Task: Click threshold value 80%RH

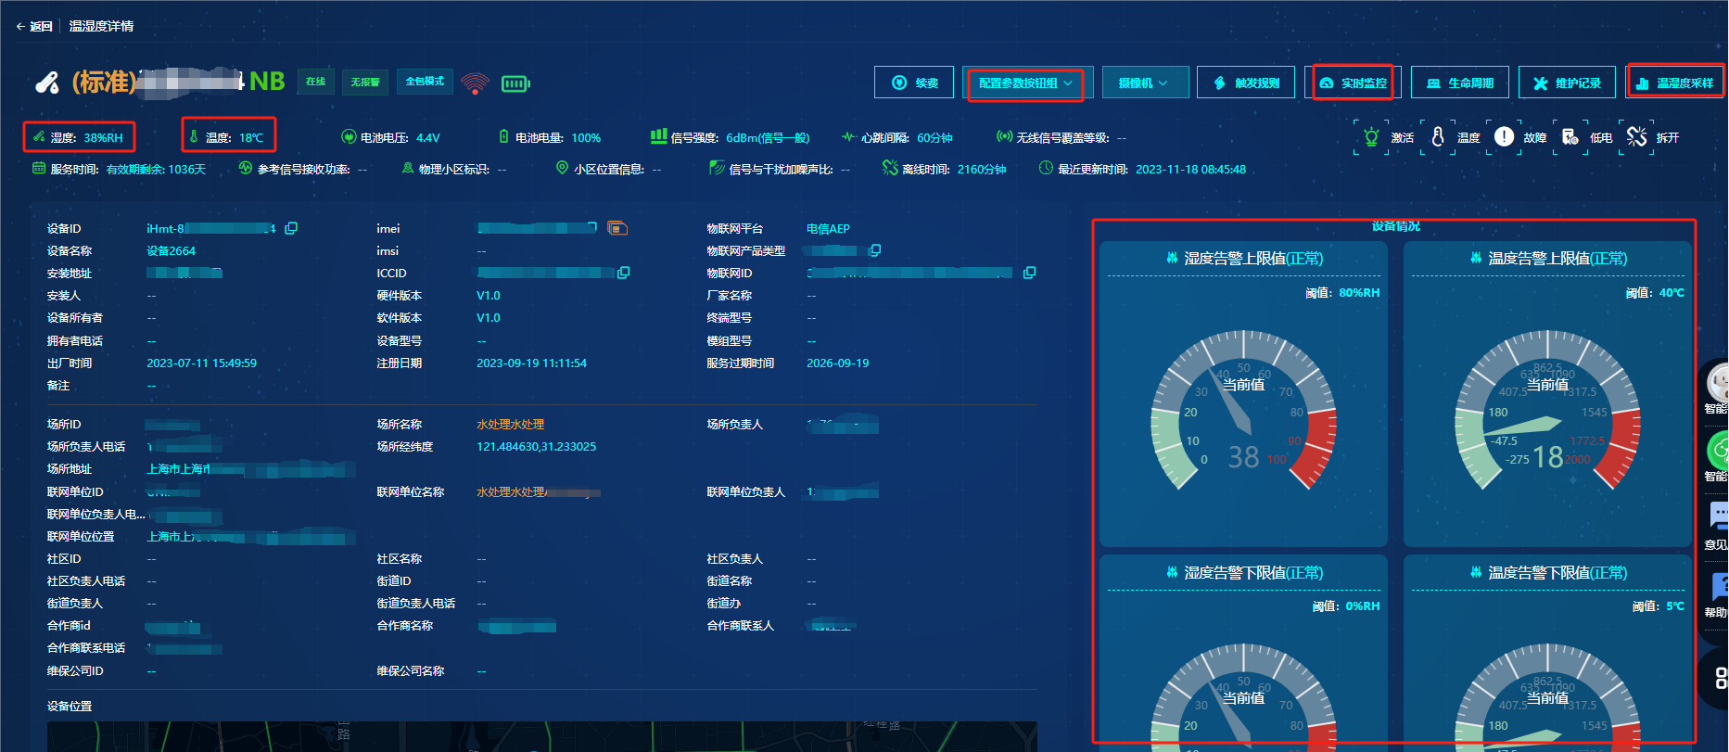Action: [x=1359, y=293]
